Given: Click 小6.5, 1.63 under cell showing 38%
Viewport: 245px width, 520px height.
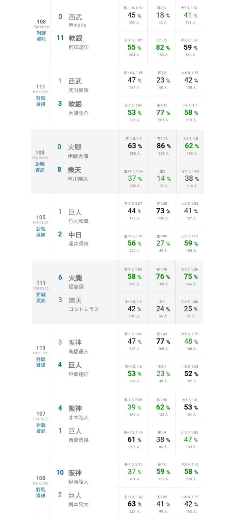Looking at the screenshot, I should 190,178.
